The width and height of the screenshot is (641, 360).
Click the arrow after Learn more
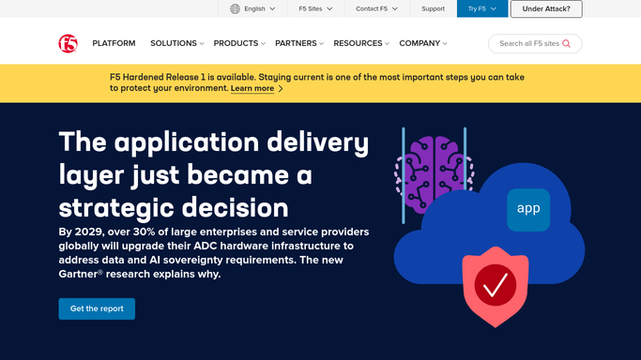pos(281,88)
